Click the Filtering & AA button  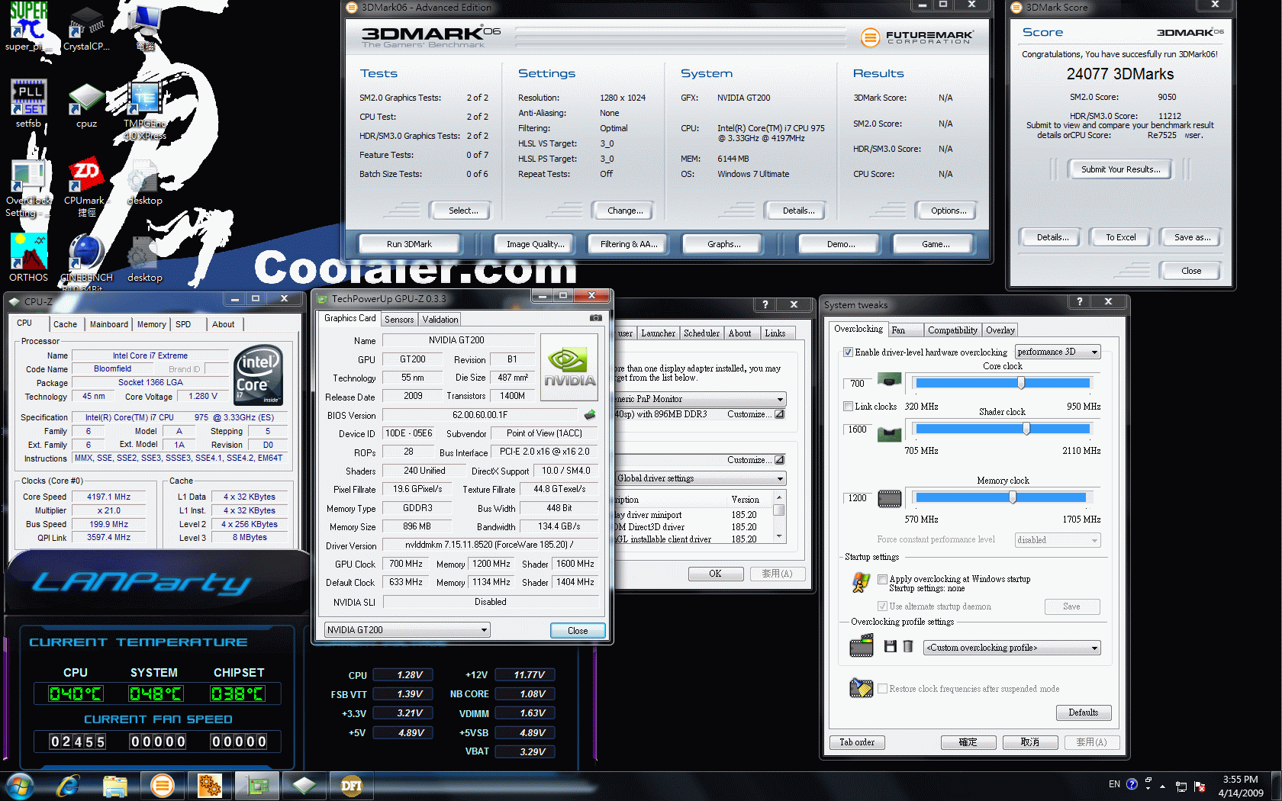[629, 244]
